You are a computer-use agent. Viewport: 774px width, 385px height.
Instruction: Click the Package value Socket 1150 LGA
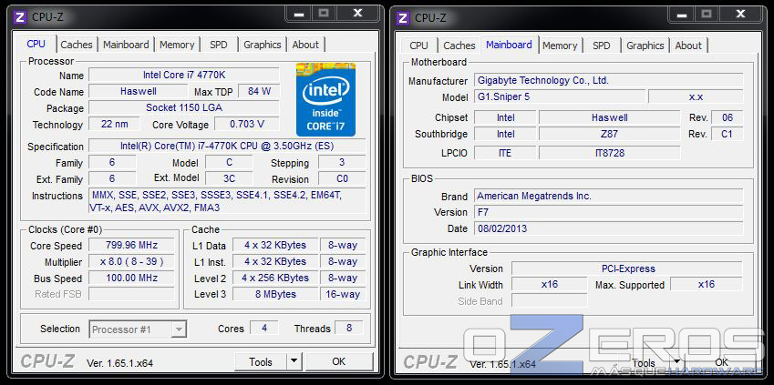coord(184,107)
